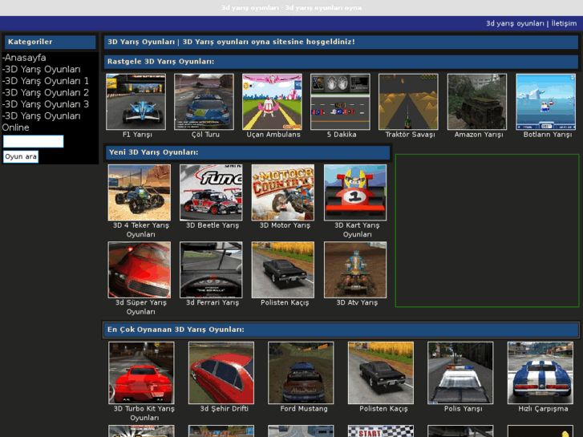583x437 pixels.
Task: Open the F1 Yarışı game thumbnail
Action: point(136,102)
